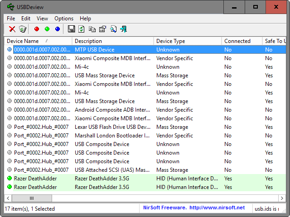
Task: Click the gray status icon of the Lexar row
Action: tap(10, 127)
